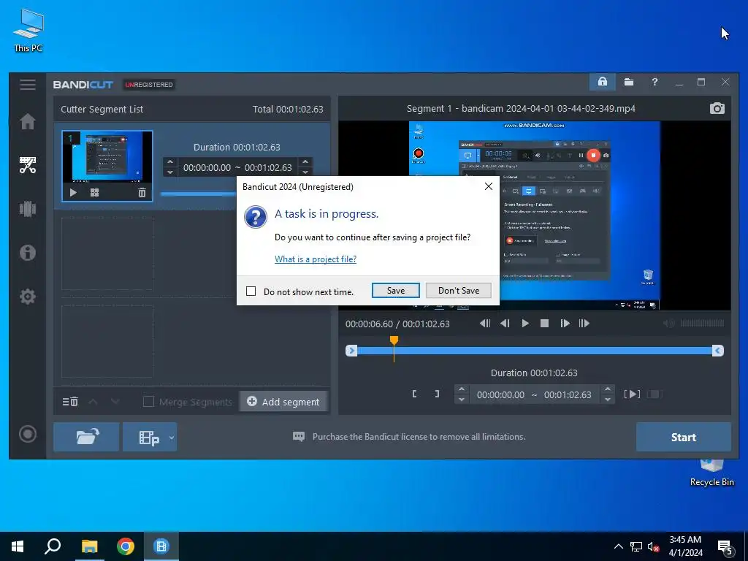Click the Start button
748x561 pixels.
coord(683,437)
